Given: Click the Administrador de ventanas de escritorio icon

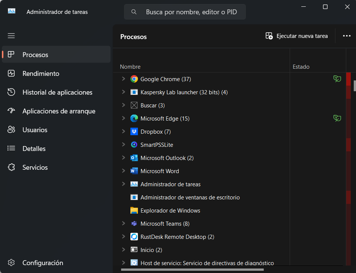Looking at the screenshot, I should [x=134, y=197].
